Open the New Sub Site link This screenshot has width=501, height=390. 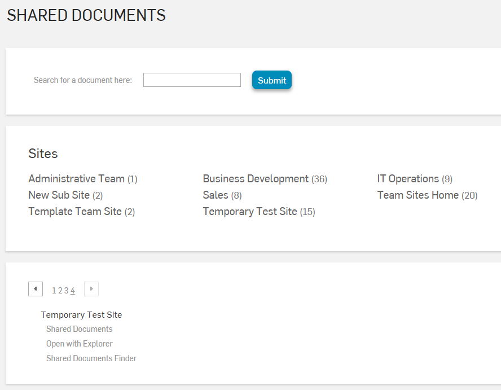tap(60, 195)
